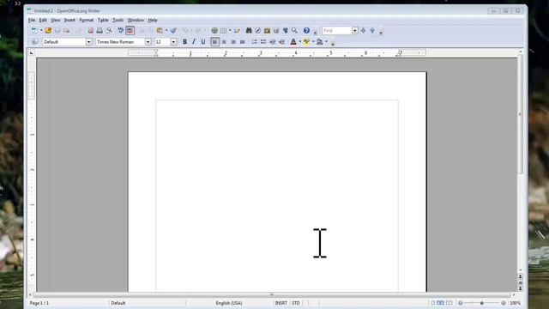
Task: Apply Font Color with the A icon
Action: (293, 42)
